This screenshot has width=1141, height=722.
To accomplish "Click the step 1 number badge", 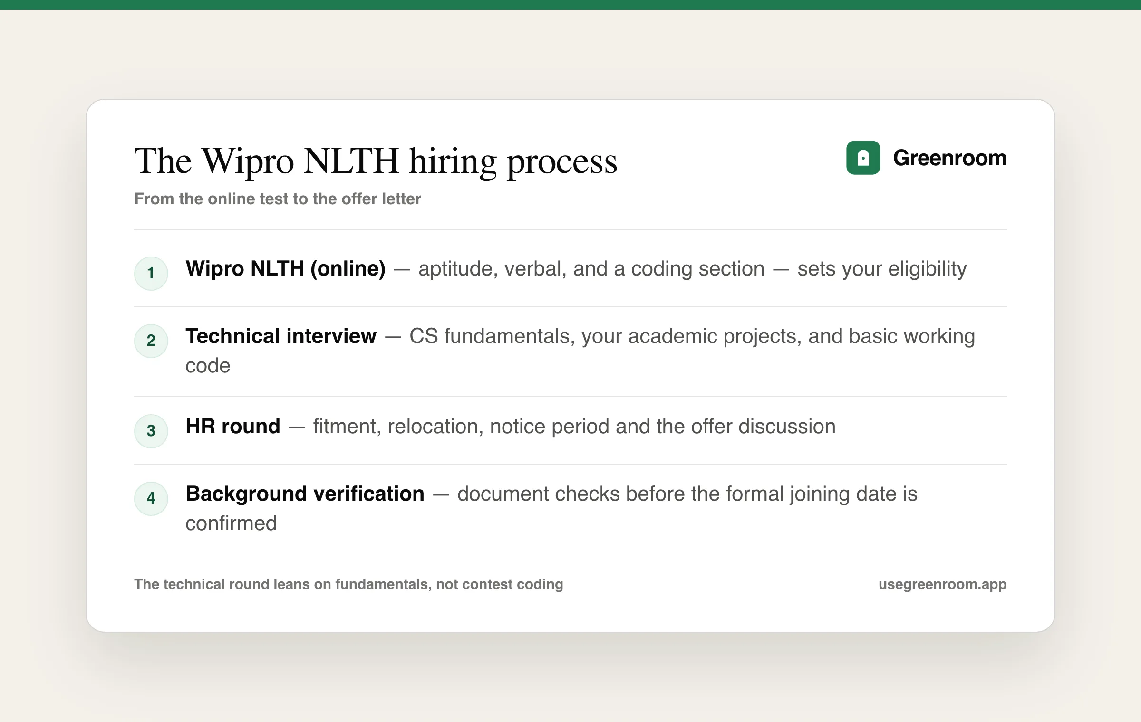I will (151, 273).
